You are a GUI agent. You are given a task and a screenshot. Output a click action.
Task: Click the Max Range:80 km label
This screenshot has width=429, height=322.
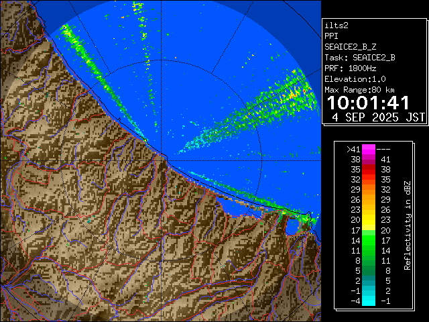point(359,90)
